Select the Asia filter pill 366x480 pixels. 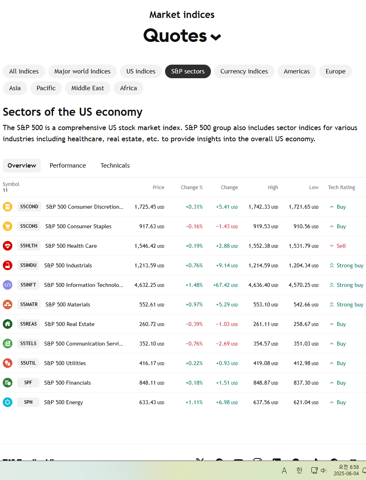pos(15,88)
